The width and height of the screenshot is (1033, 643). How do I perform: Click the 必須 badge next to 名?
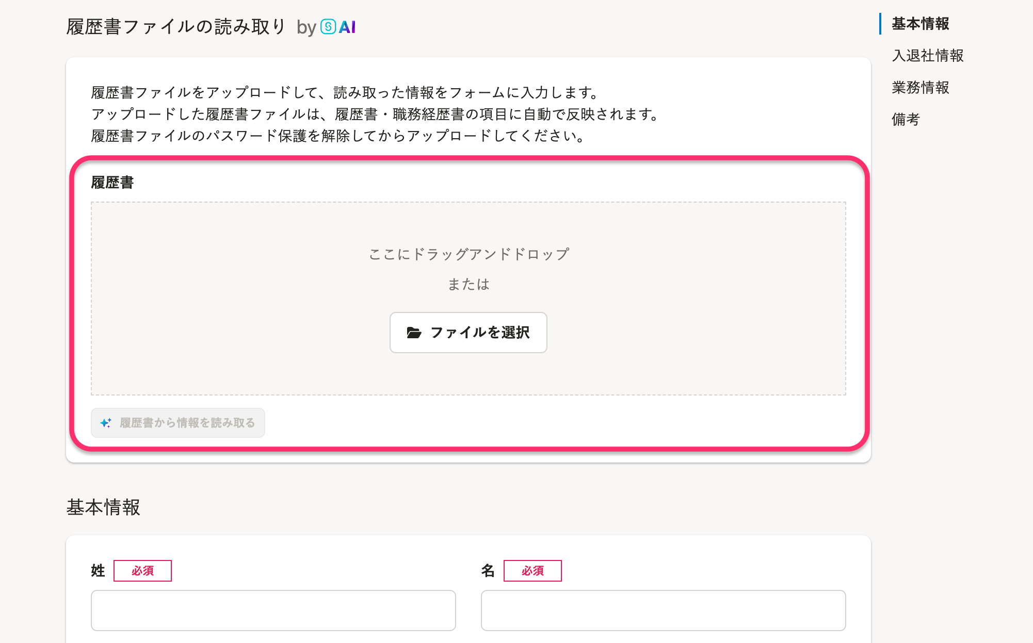point(532,571)
